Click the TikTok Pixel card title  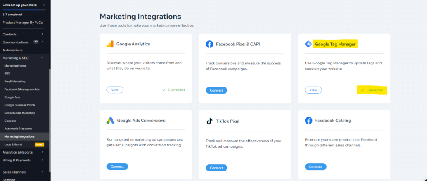(x=227, y=121)
